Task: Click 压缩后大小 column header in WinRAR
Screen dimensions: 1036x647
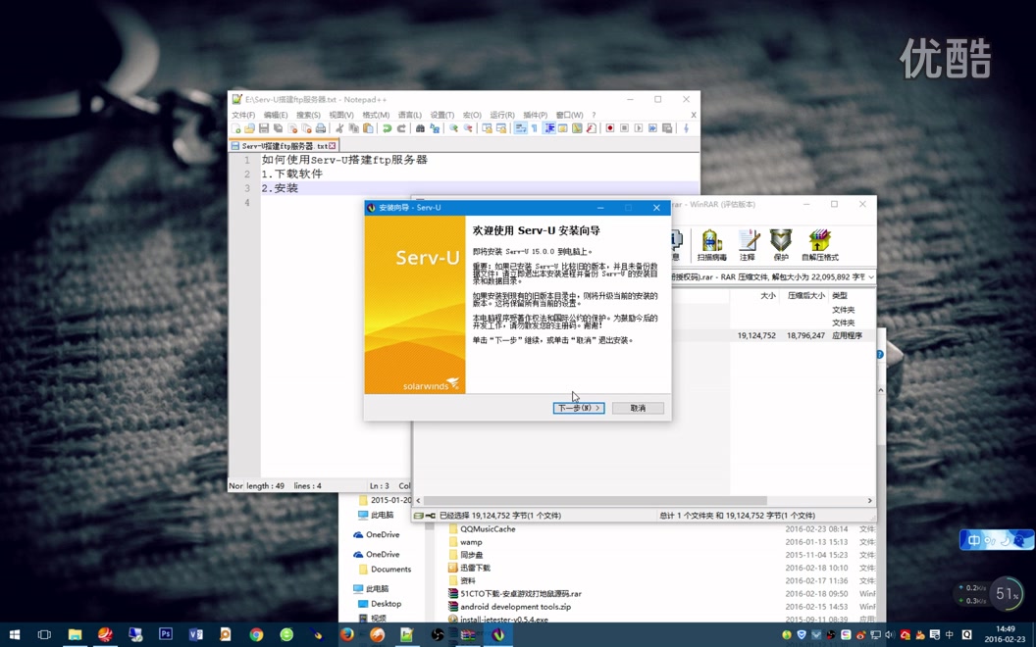Action: click(806, 296)
